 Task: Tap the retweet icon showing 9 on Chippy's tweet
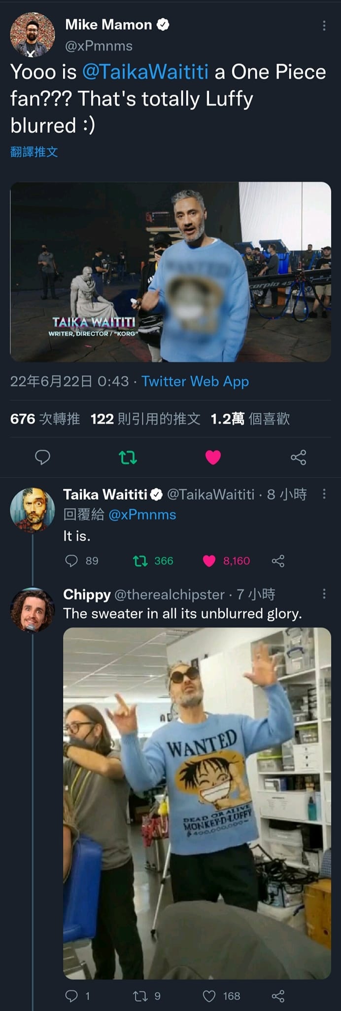140,996
